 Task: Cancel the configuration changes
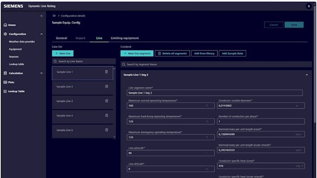coord(273,25)
